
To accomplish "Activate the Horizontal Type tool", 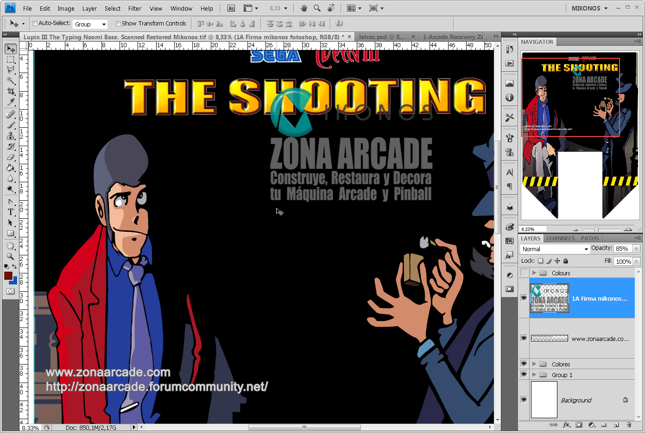I will point(10,212).
